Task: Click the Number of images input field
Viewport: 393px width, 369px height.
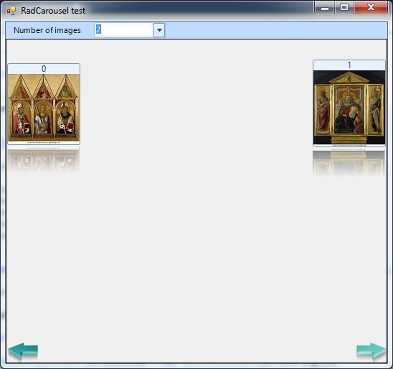Action: pos(123,30)
